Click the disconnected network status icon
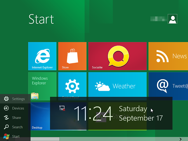188x141 pixels. (62, 108)
